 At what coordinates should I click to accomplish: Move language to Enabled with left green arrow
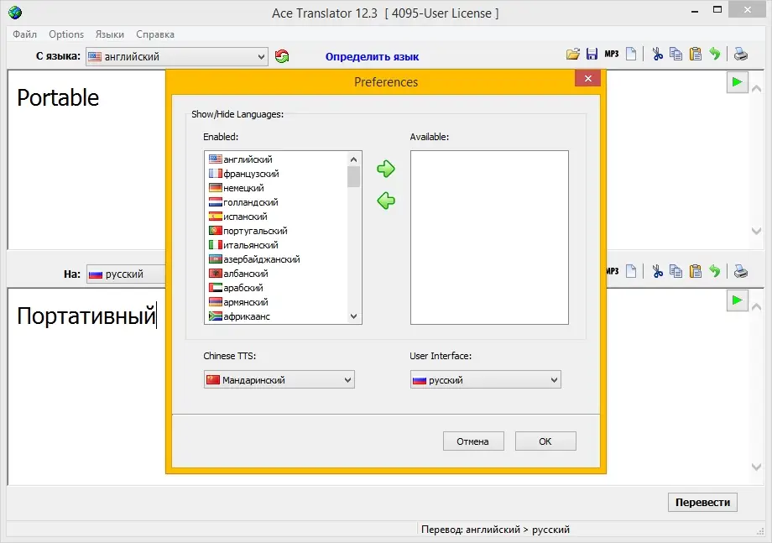[386, 201]
